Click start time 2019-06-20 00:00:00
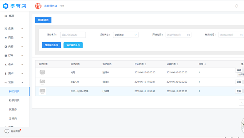 coord(145,73)
